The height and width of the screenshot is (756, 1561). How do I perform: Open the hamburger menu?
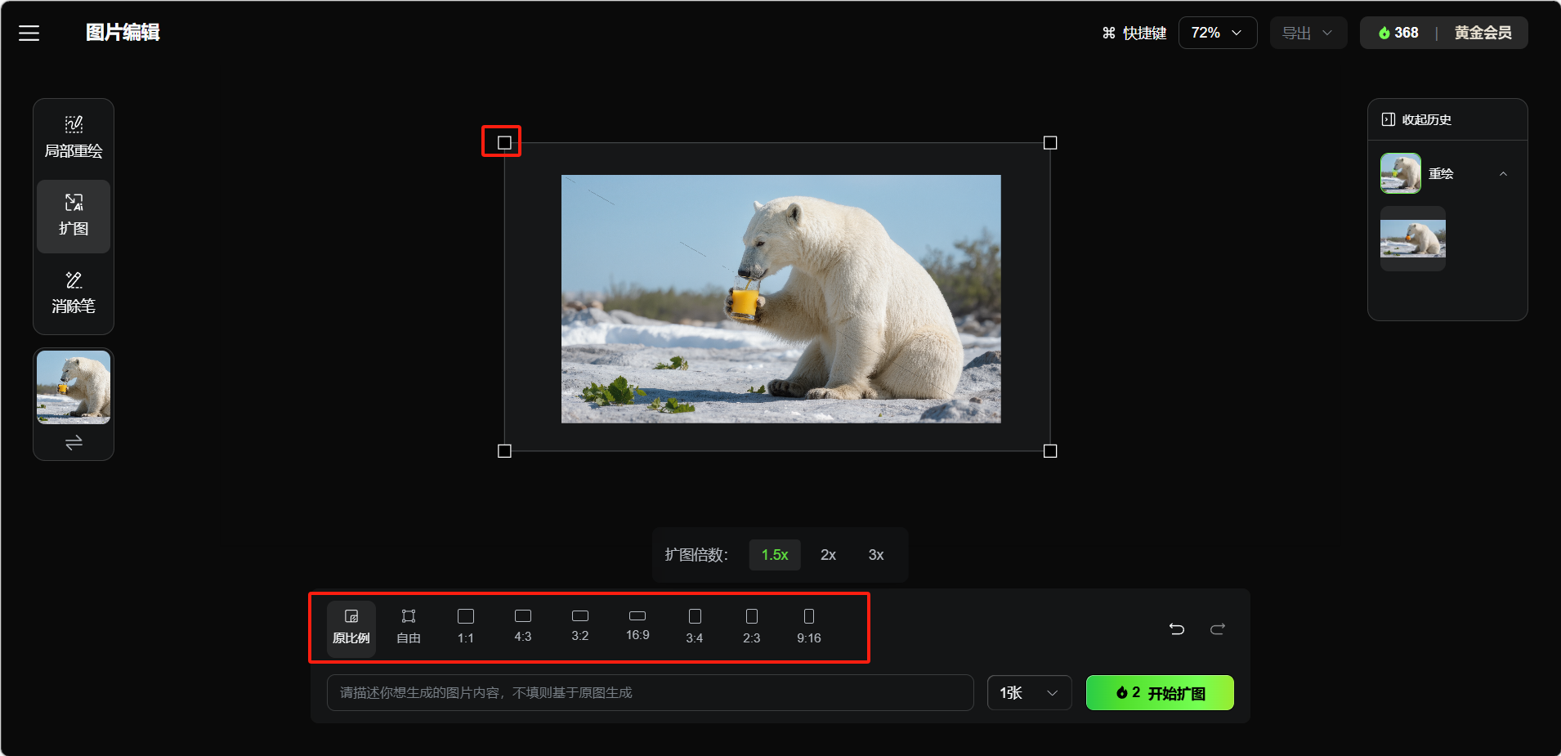(x=29, y=33)
